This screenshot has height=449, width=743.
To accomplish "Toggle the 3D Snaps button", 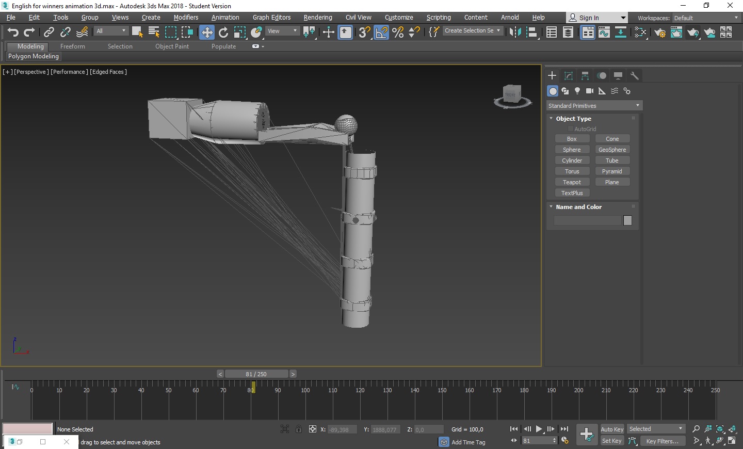I will tap(365, 32).
